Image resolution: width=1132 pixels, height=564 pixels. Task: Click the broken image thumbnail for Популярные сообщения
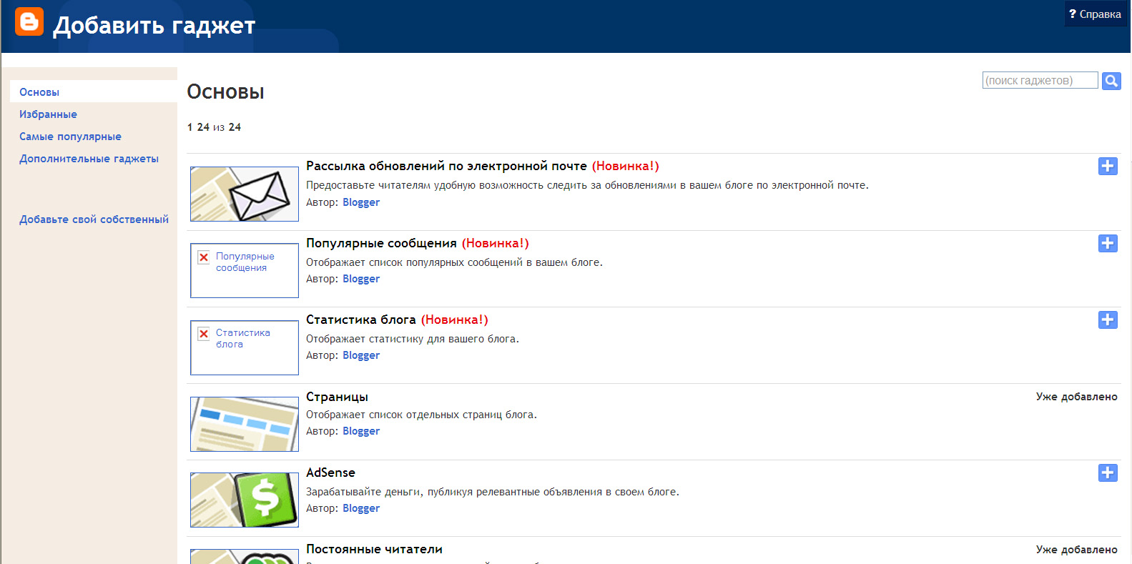(x=245, y=270)
